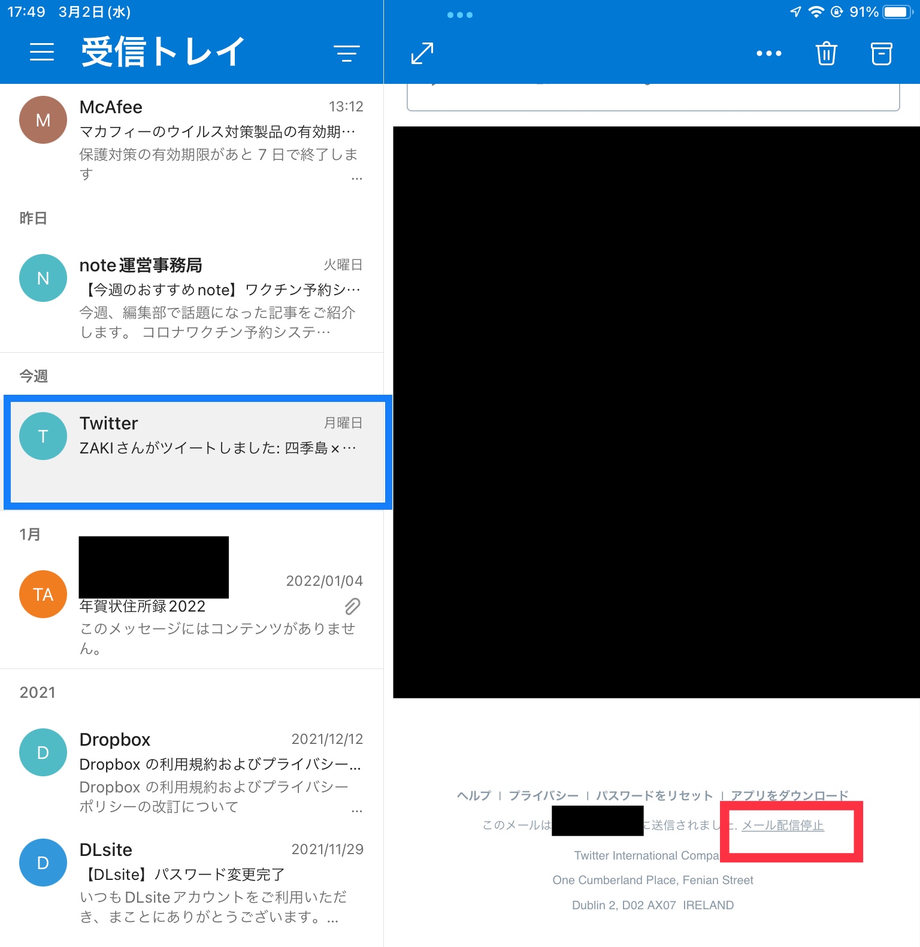Tap the 2022/01/04 date
The image size is (920, 947).
tap(324, 581)
